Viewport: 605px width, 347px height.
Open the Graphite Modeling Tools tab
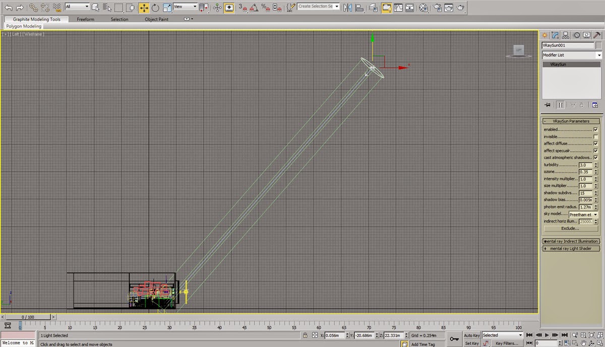(36, 19)
